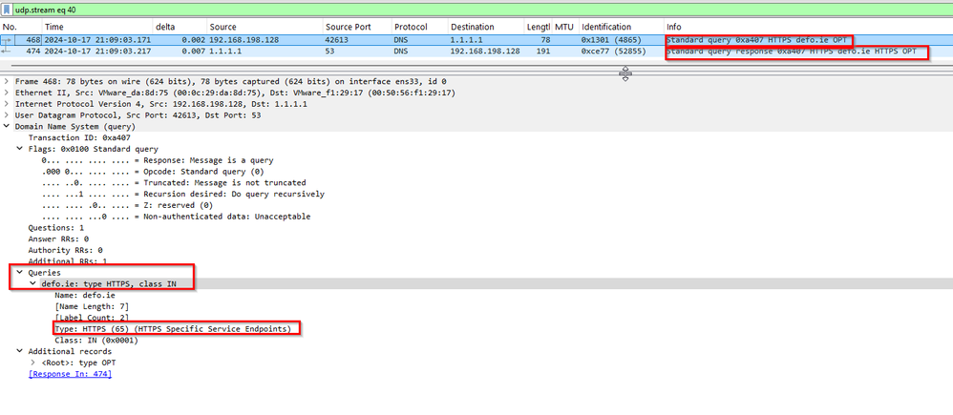Select the [Name Length: 7] line
953x415 pixels.
[92, 306]
